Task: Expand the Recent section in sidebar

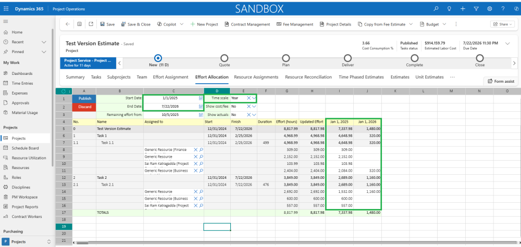Action: coord(44,42)
